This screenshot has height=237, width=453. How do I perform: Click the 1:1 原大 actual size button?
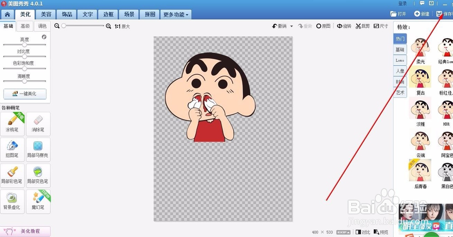(x=122, y=26)
